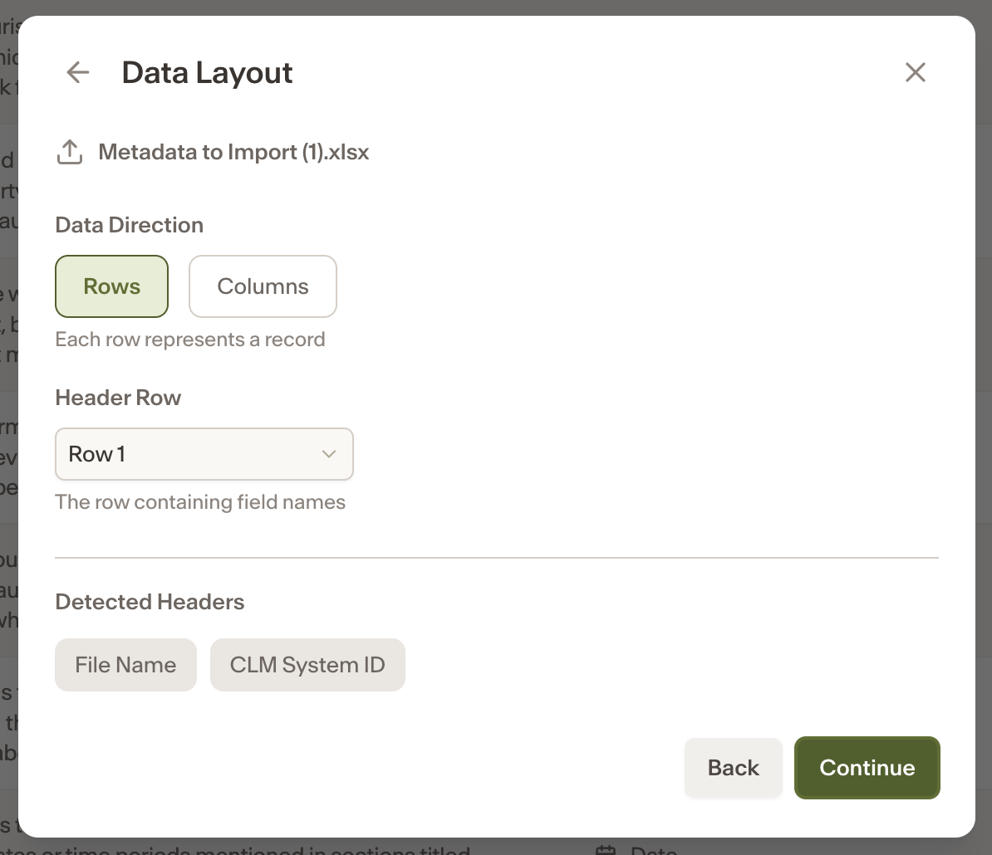Click the CLM System ID header chip
Image resolution: width=992 pixels, height=855 pixels.
click(307, 665)
